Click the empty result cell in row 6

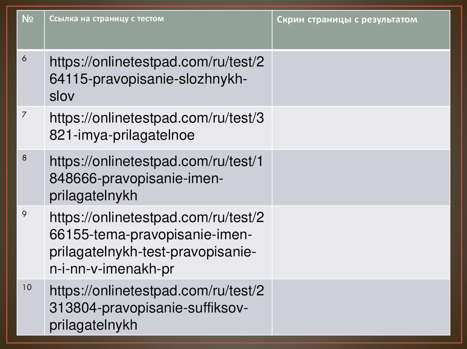point(361,78)
